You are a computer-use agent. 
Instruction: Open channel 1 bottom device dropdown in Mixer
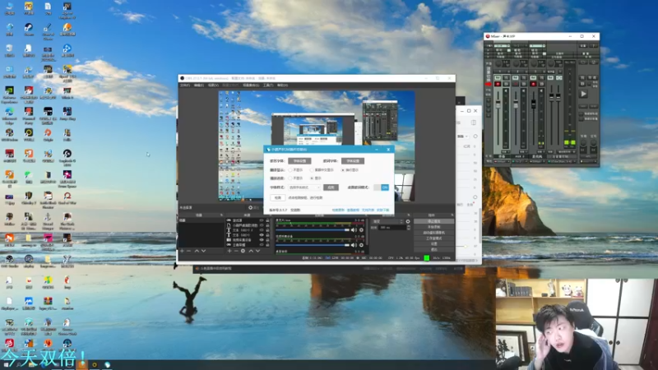click(502, 161)
